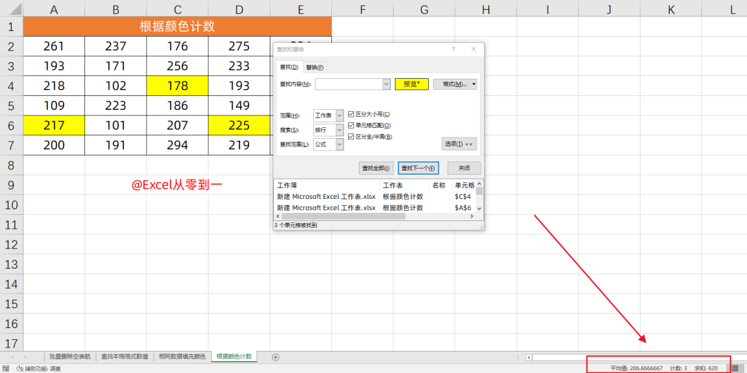Go to the next sheet with the right arrow
The image size is (747, 373).
tap(25, 357)
